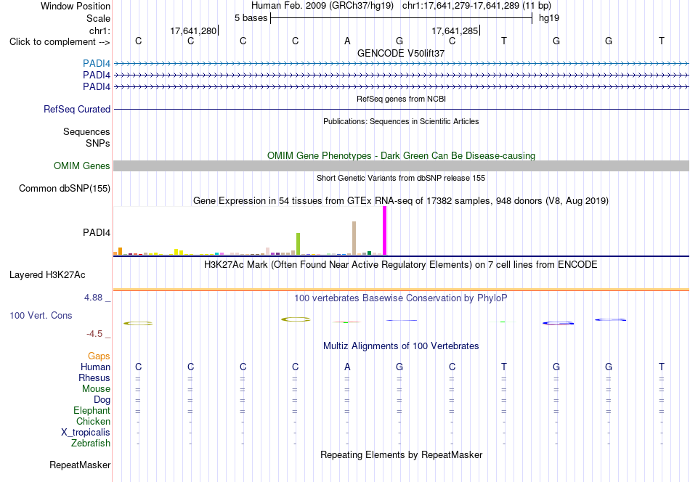Select the 'Window Position' track label
The image size is (690, 482).
[76, 6]
